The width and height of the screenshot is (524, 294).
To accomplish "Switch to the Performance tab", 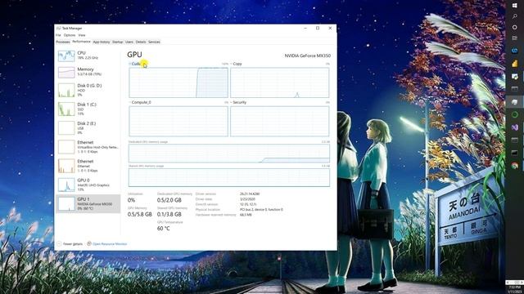I will pos(81,42).
